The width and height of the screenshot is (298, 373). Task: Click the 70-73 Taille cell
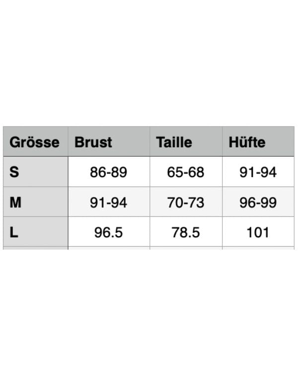(186, 202)
